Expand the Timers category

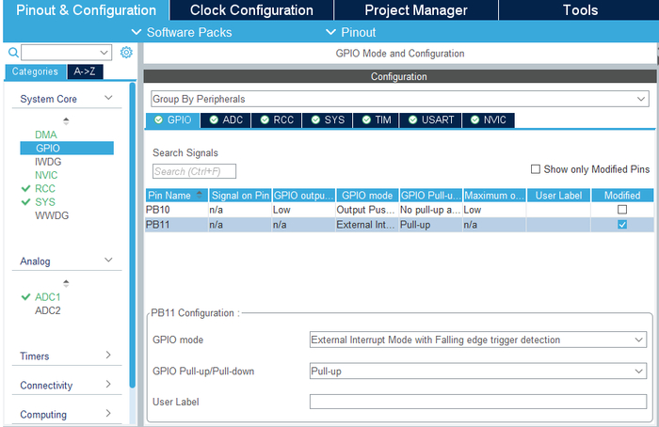pos(108,356)
